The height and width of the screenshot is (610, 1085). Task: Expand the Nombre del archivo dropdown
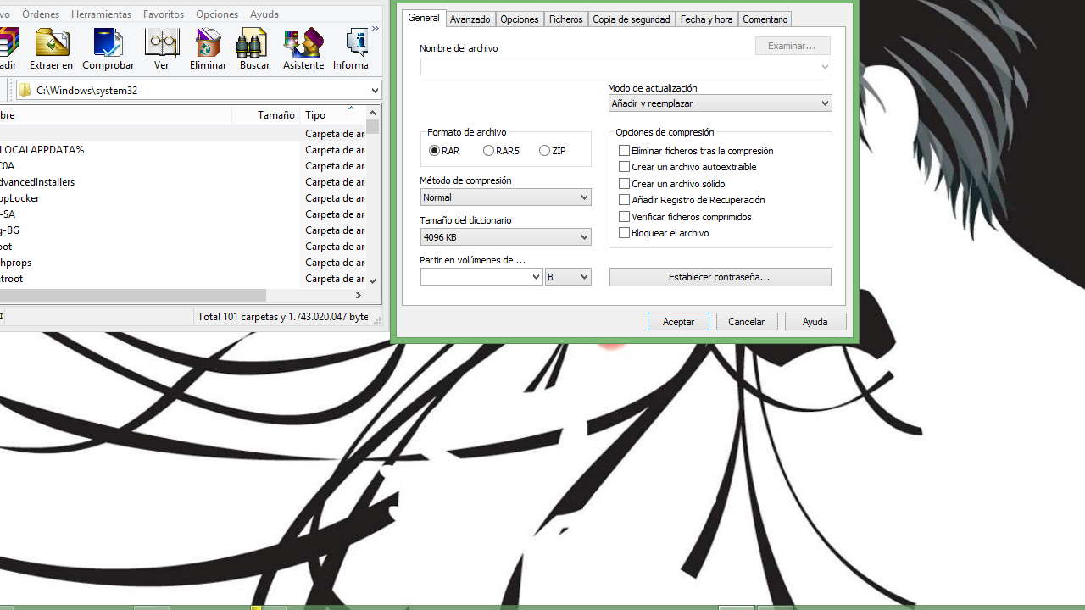pos(825,67)
